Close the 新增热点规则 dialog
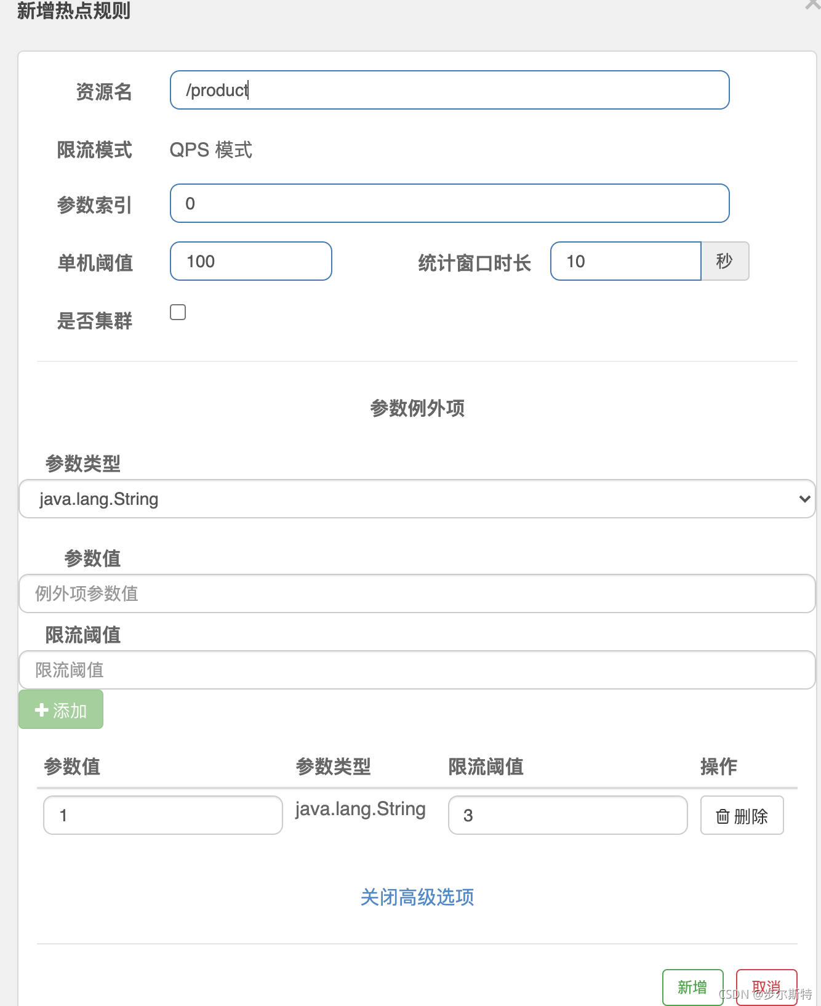The height and width of the screenshot is (1006, 821). coord(812,5)
